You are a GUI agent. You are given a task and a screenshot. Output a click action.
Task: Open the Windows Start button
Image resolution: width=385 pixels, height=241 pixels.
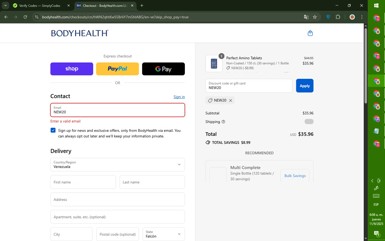[x=376, y=5]
